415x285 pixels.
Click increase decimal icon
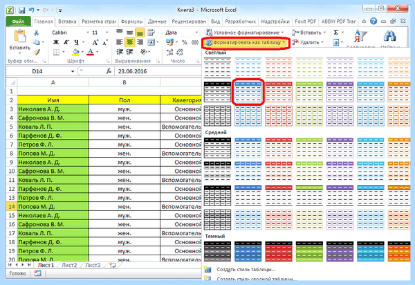coord(169,52)
